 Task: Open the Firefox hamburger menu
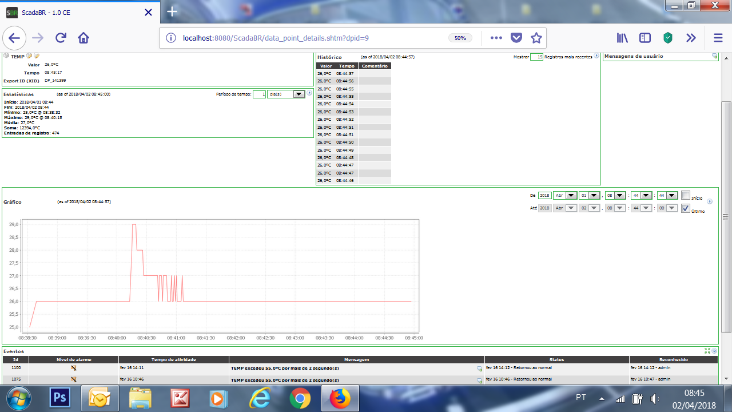click(718, 37)
